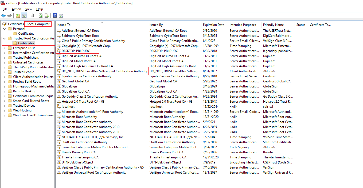Click the clipboard Paste toolbar icon

coord(32,15)
